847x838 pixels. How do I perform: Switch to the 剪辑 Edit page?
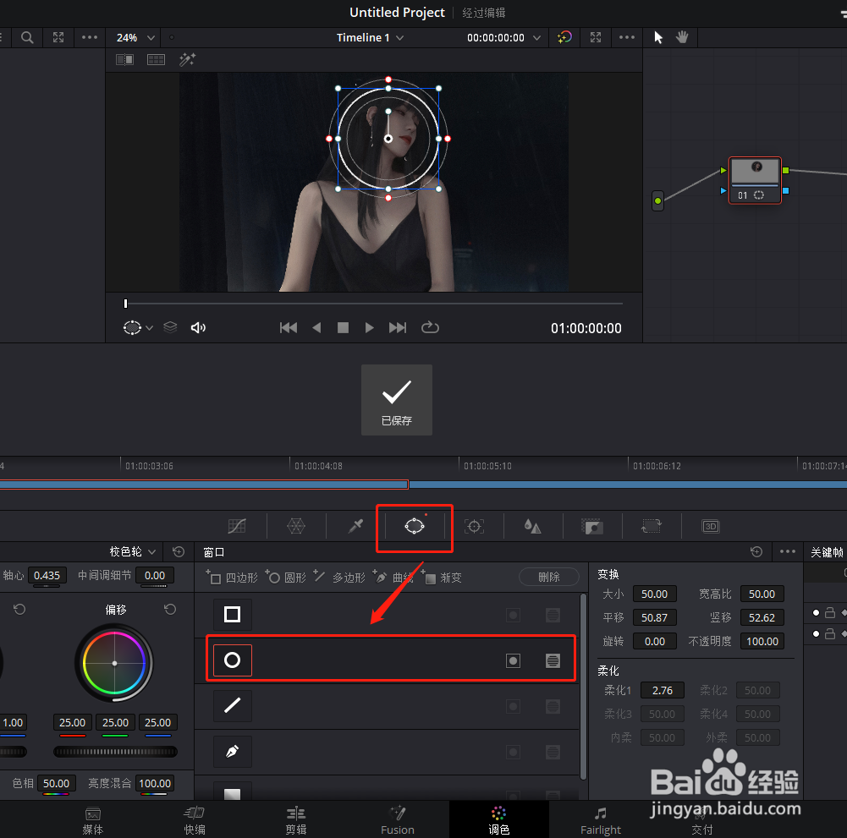click(296, 820)
